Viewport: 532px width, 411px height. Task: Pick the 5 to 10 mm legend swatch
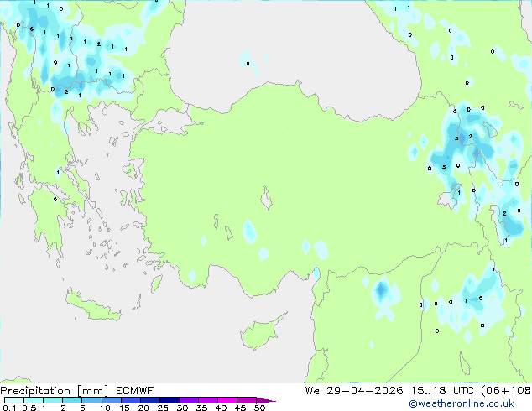coord(91,400)
